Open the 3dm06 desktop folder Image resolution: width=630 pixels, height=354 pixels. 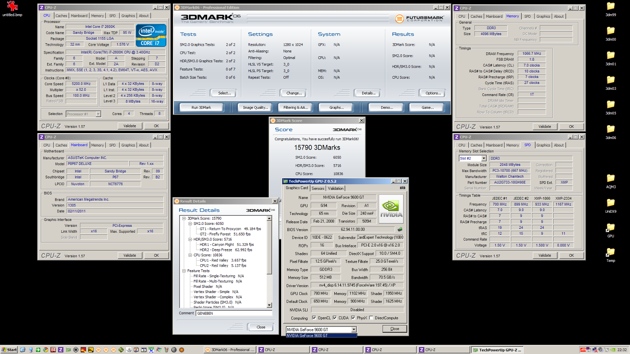point(611,132)
